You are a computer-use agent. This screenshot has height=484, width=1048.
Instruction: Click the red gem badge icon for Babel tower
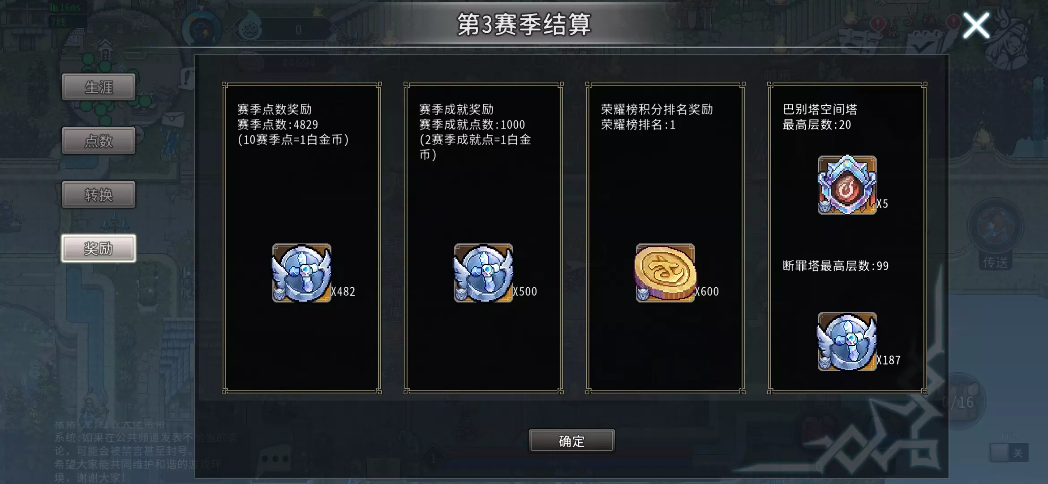[x=847, y=185]
